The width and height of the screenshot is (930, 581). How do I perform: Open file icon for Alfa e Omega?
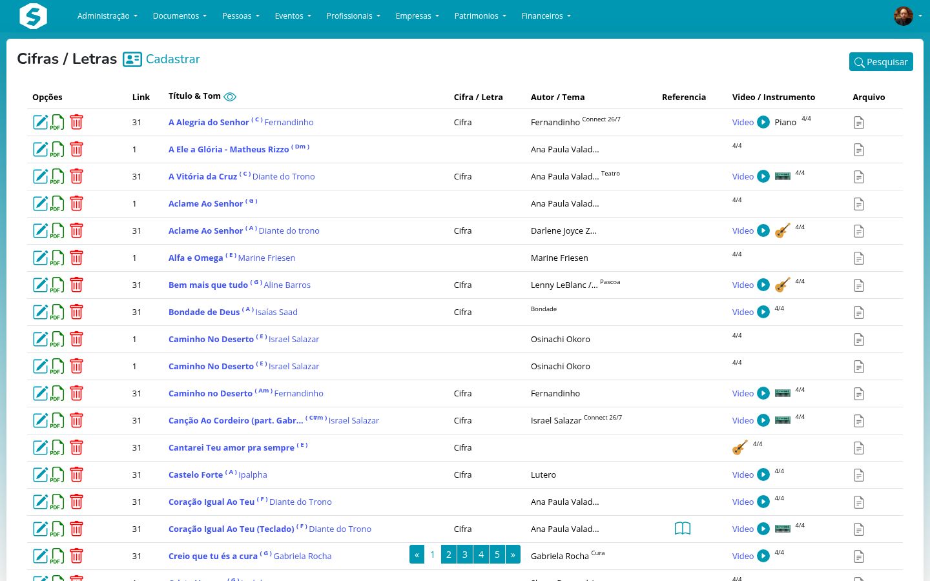pyautogui.click(x=859, y=258)
